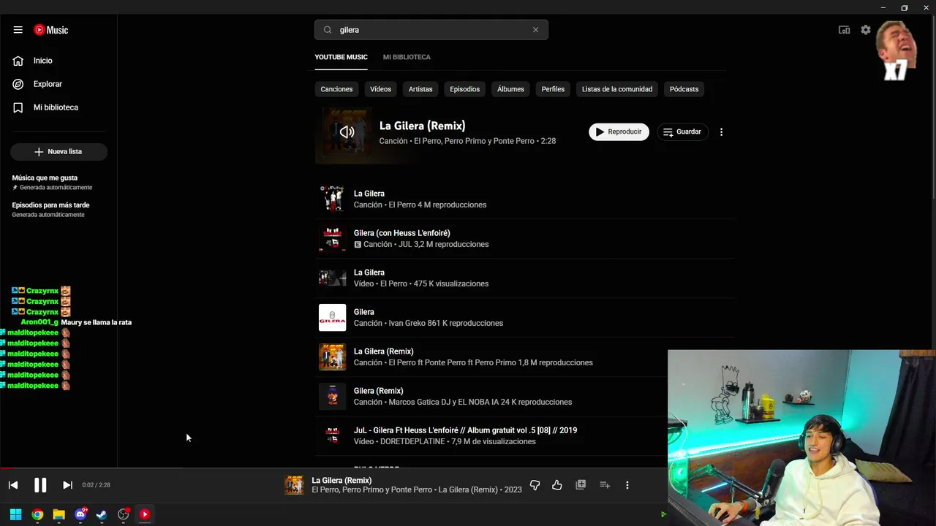The width and height of the screenshot is (936, 526).
Task: Open top result three-dot menu
Action: 721,132
